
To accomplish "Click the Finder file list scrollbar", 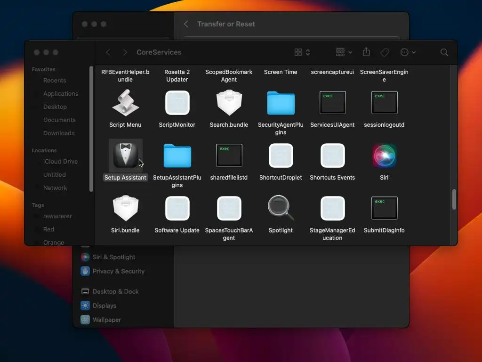I will pyautogui.click(x=454, y=199).
